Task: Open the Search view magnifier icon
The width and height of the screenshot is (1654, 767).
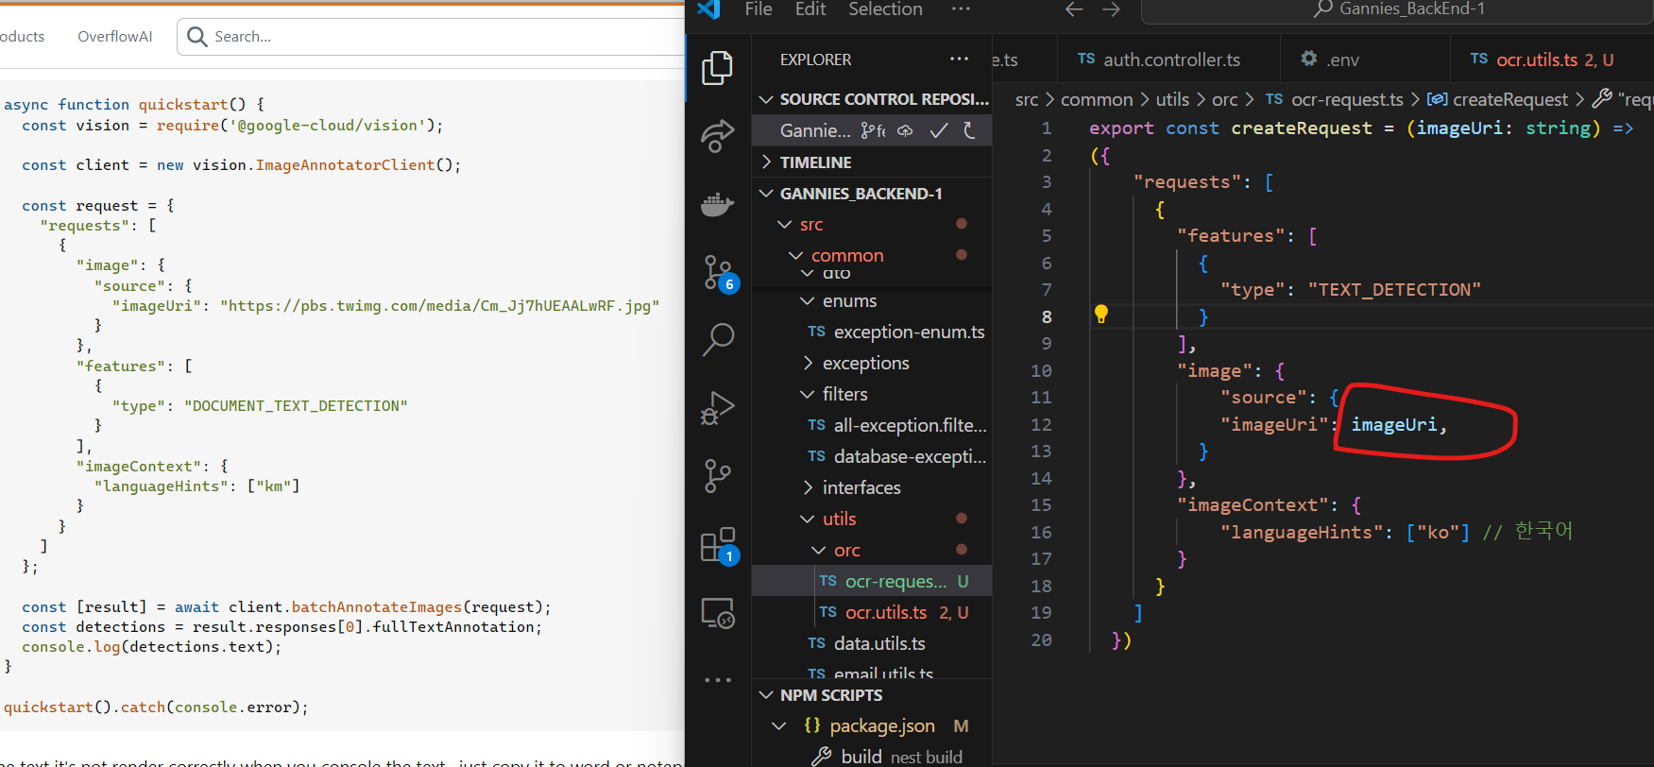Action: click(718, 340)
